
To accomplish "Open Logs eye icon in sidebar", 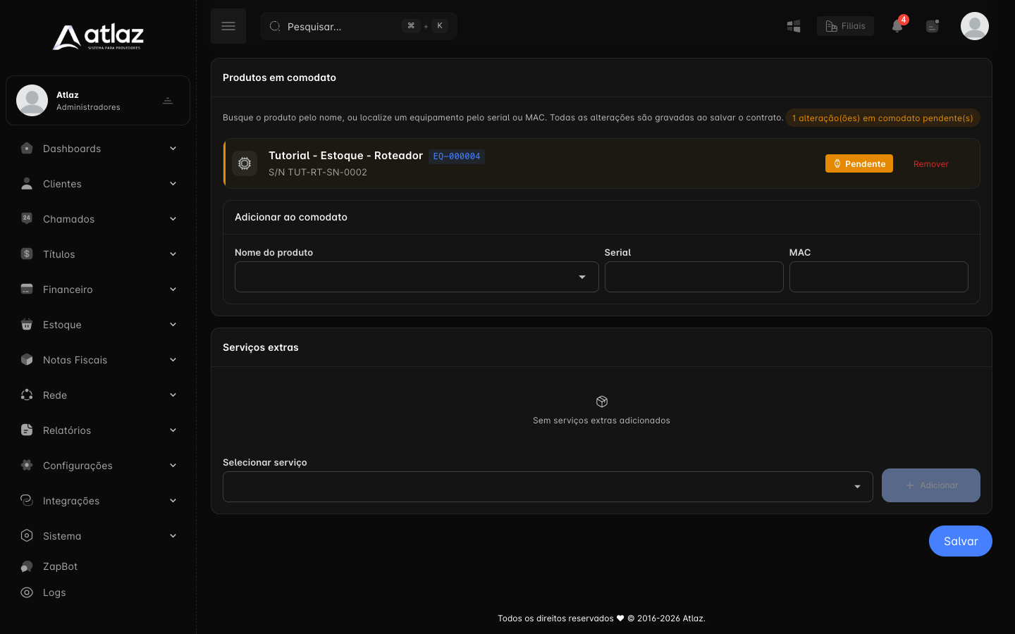I will 27,592.
